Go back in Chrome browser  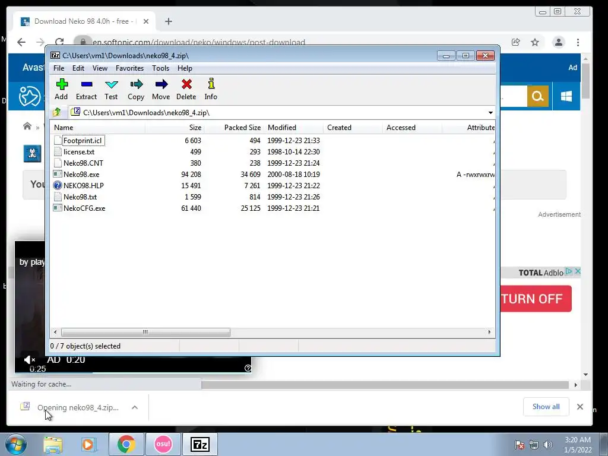21,42
